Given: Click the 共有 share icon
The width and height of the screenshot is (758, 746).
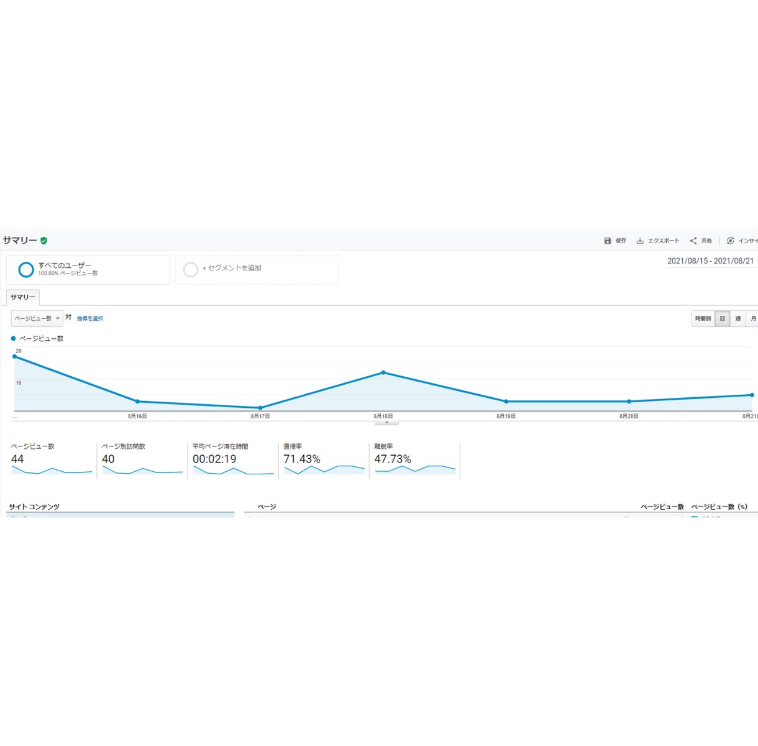Looking at the screenshot, I should (693, 241).
